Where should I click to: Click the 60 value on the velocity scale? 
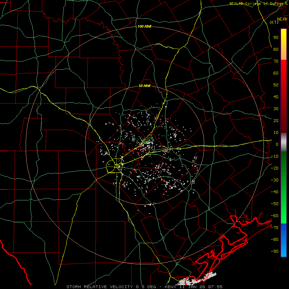276,73
